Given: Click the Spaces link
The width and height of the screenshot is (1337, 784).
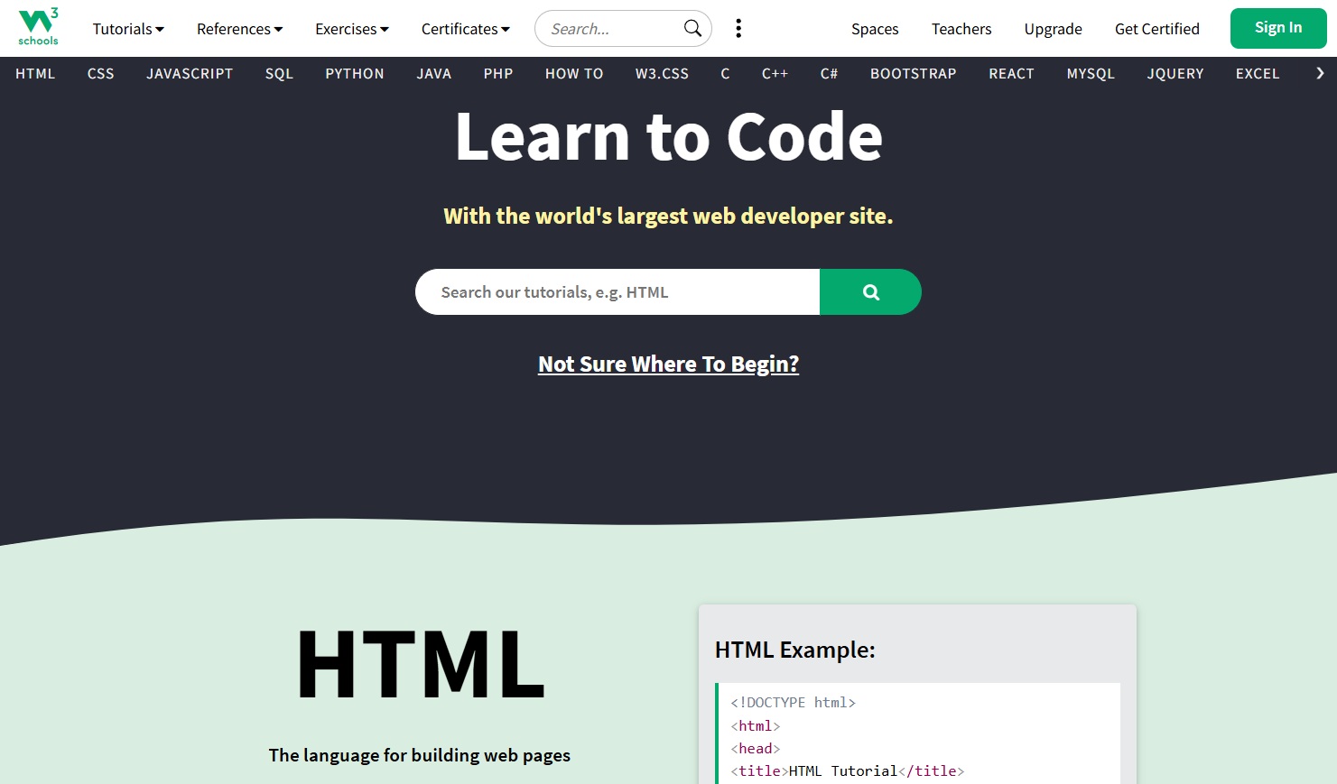Looking at the screenshot, I should pos(874,28).
